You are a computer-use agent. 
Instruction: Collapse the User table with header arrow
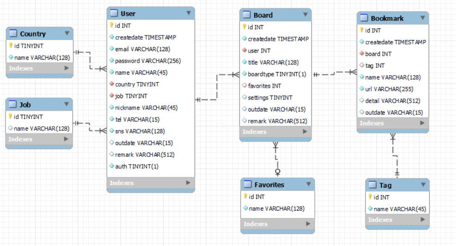pos(189,13)
